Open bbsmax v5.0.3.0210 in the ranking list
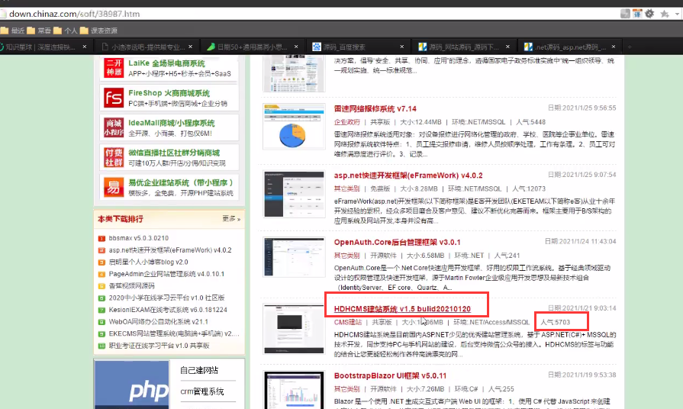Viewport: 683px width, 409px height. [x=138, y=238]
